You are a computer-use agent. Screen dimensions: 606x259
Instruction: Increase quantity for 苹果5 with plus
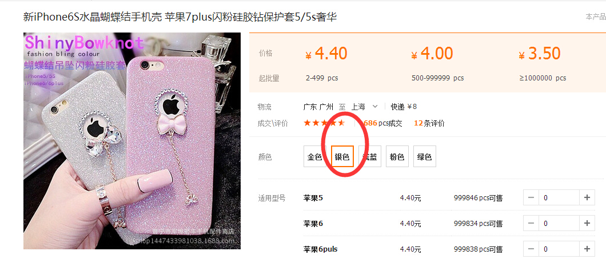pyautogui.click(x=587, y=198)
